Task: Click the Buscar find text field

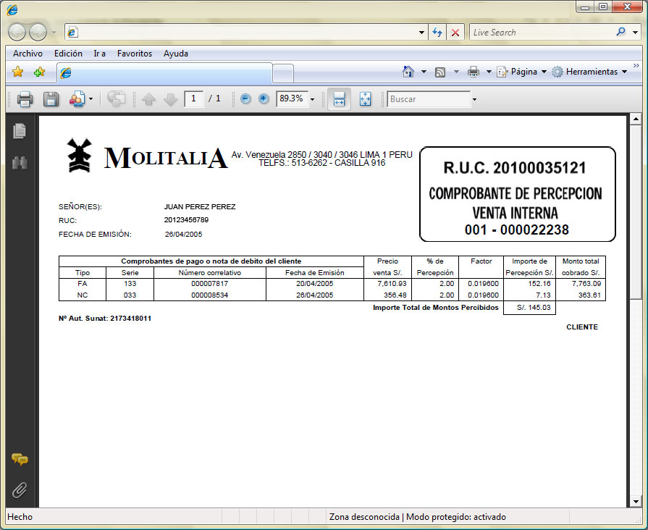Action: (429, 99)
